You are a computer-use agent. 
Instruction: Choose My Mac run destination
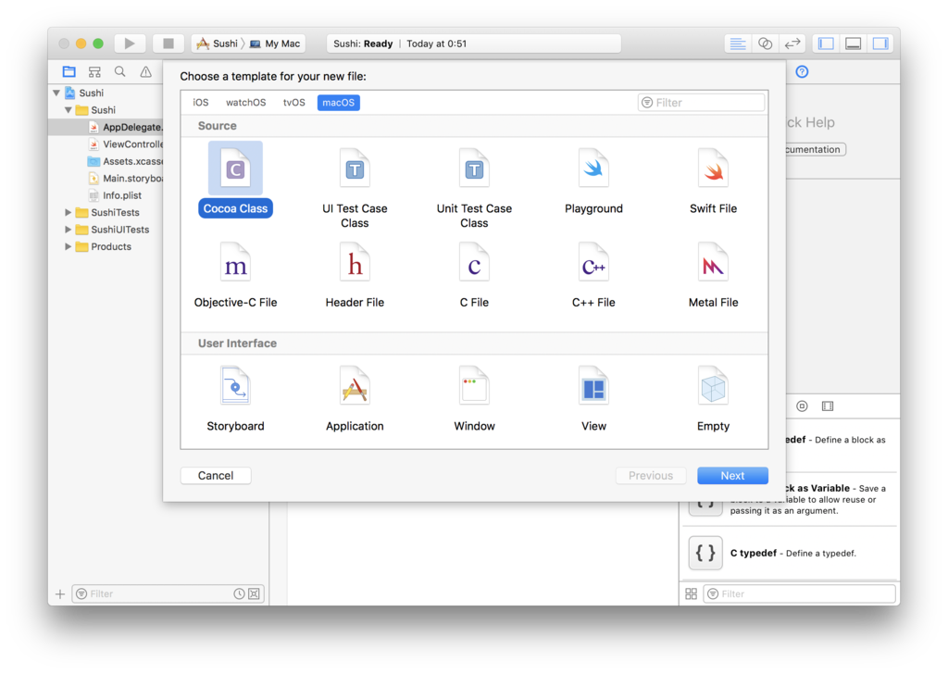275,44
